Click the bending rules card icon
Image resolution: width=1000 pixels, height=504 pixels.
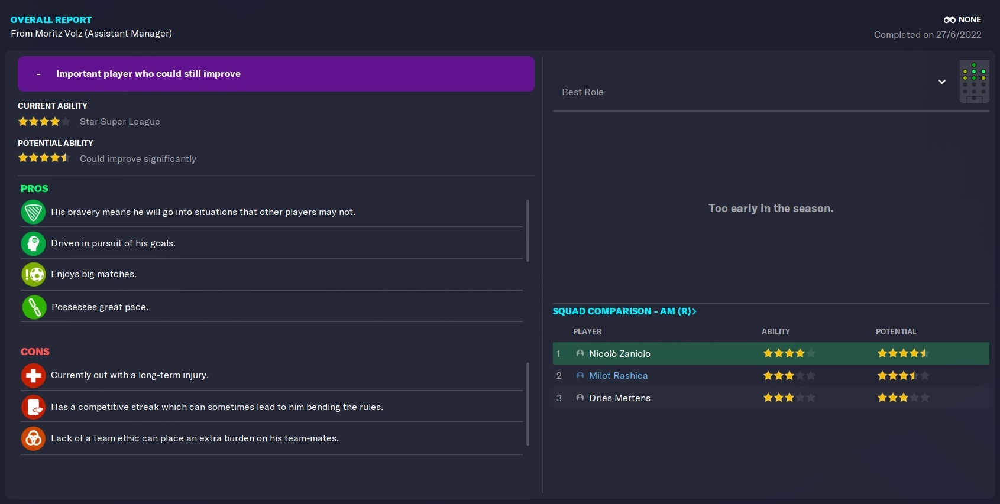[33, 407]
